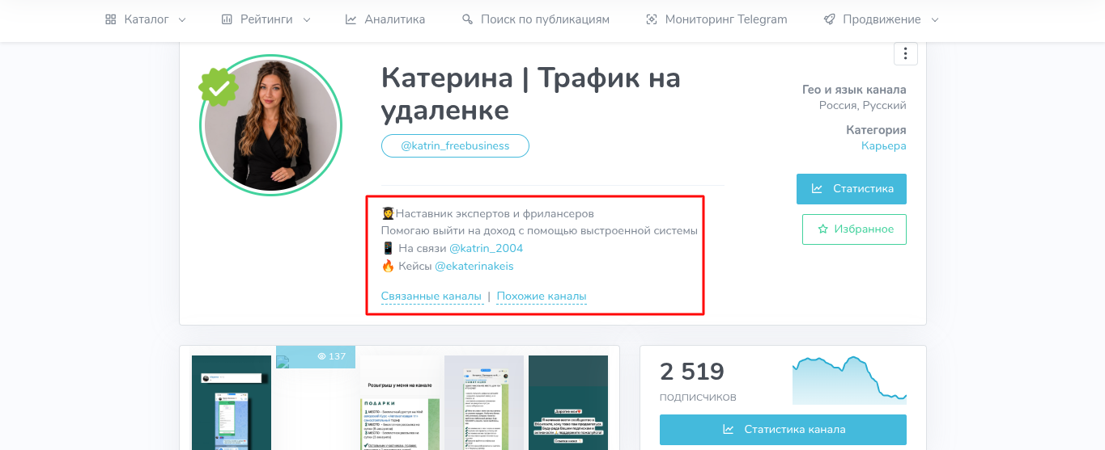This screenshot has height=450, width=1105.
Task: Click the channel avatar photo
Action: coord(271,125)
